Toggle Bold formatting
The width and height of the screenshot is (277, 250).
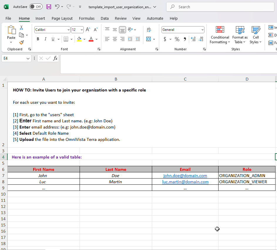(x=38, y=39)
